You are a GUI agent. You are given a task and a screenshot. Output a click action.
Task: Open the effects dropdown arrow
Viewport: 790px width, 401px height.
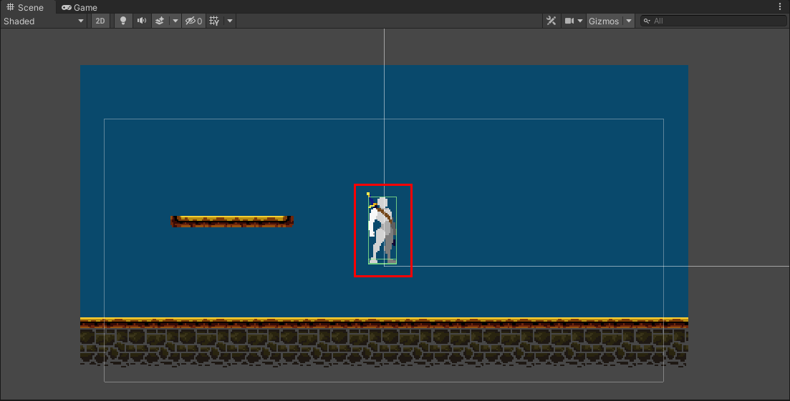tap(175, 21)
